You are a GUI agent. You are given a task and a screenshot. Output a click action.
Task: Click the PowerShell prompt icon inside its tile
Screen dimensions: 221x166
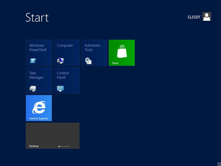(x=33, y=60)
